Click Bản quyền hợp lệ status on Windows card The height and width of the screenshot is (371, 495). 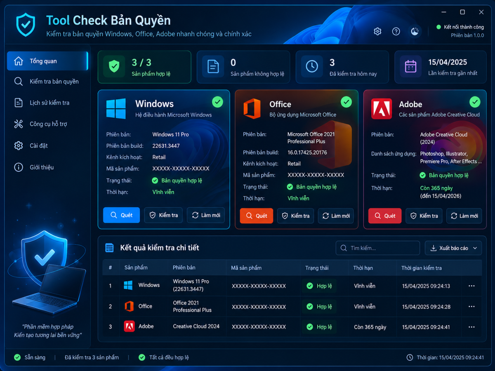point(177,181)
